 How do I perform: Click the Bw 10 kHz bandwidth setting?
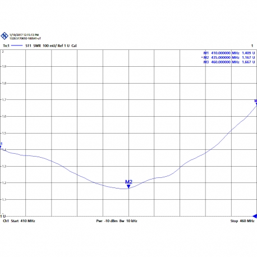(128, 221)
